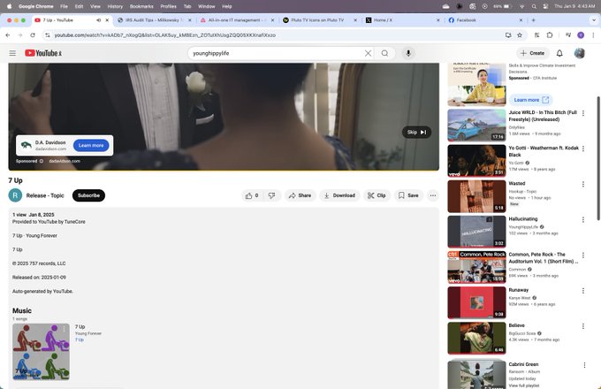Subscribe to Release - Topic channel

point(88,195)
